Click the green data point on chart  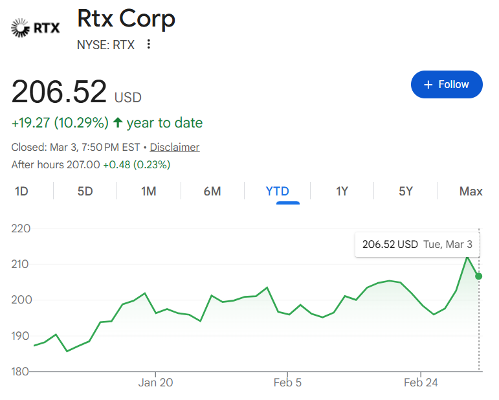click(479, 276)
